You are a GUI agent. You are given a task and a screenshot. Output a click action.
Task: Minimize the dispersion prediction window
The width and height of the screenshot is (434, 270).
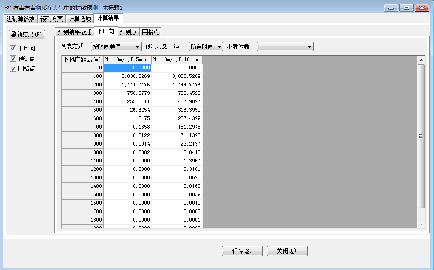click(391, 8)
